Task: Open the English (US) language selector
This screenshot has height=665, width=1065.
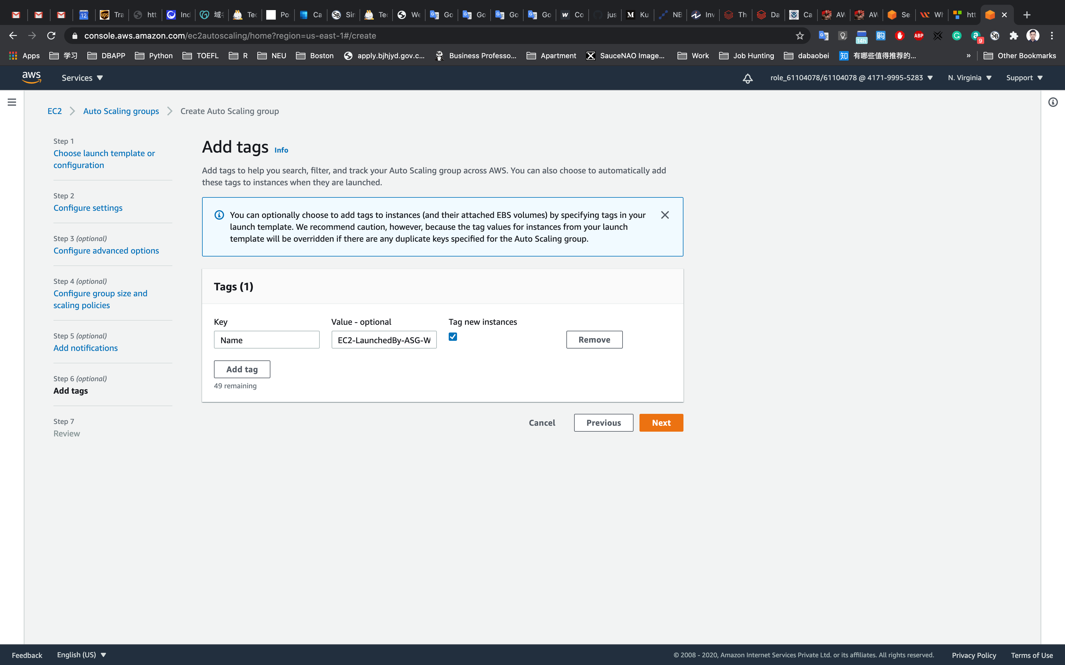Action: (x=81, y=654)
